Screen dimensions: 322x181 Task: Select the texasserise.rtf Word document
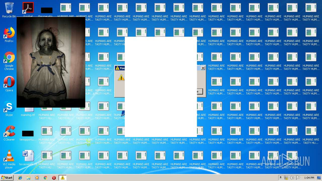pyautogui.click(x=28, y=158)
